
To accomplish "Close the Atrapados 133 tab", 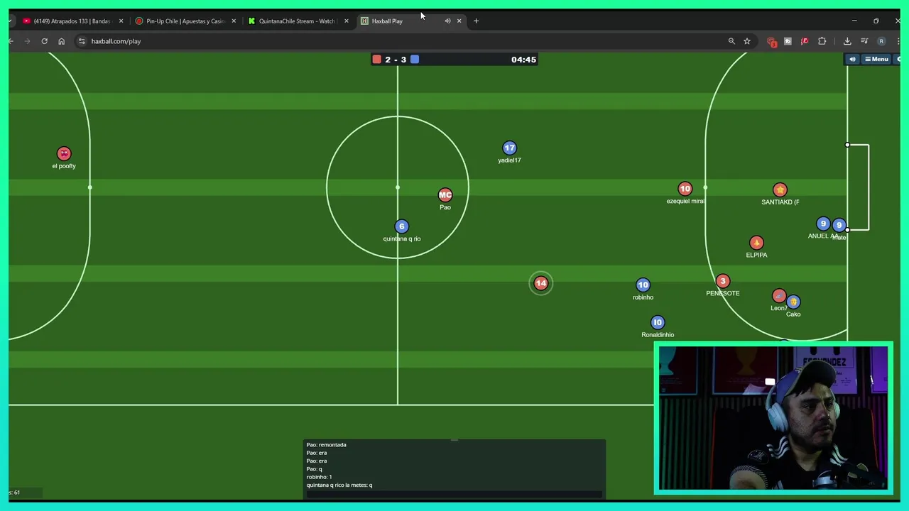I will click(x=121, y=21).
